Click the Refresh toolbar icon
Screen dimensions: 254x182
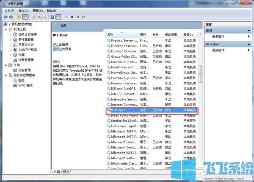(39, 17)
